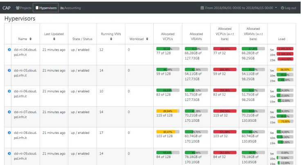Click dd-nl-04 allocated VCPUs 60,16% bar
Screen dimensions: 301x165
[x=168, y=49]
